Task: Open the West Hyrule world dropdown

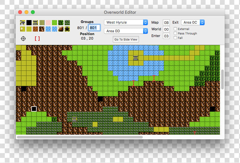Action: click(x=126, y=22)
